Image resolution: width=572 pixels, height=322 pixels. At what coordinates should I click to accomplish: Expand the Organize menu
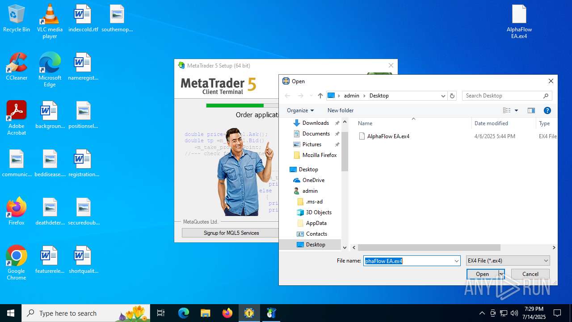point(300,110)
